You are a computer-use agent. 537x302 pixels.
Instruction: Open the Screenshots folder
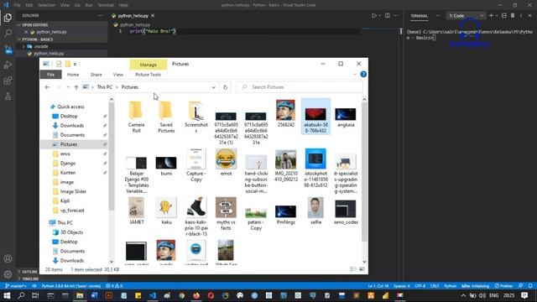tap(196, 117)
